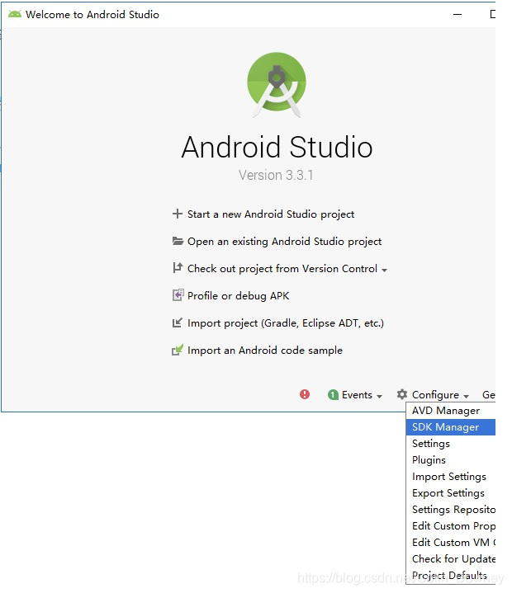Expand the Version Control dropdown arrow
The image size is (512, 593).
pos(384,270)
